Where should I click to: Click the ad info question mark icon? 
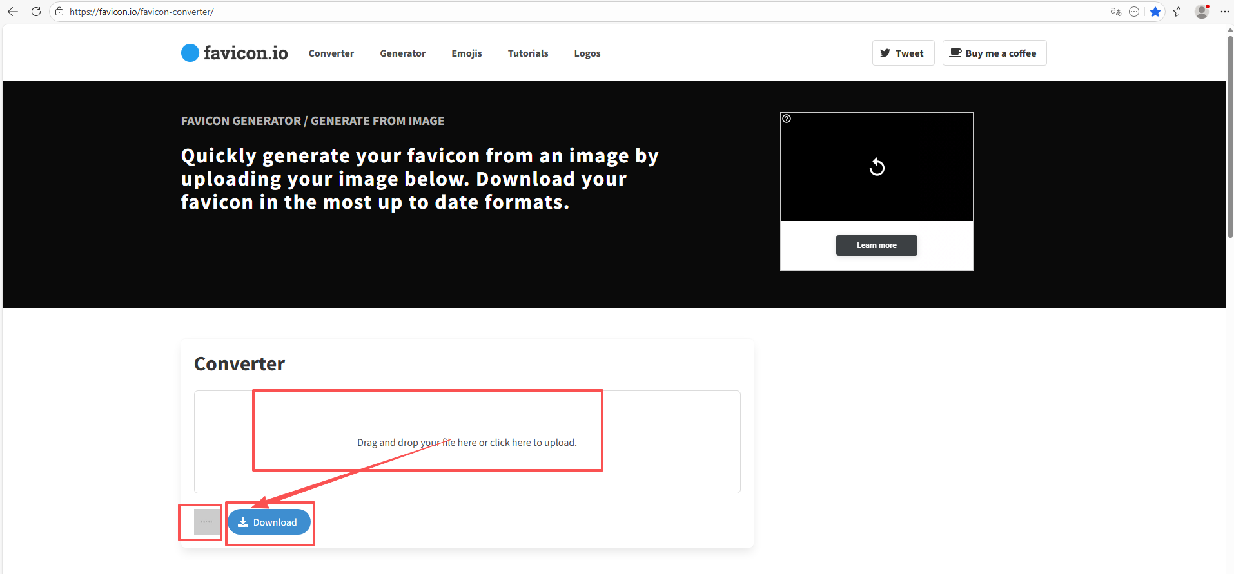[787, 119]
